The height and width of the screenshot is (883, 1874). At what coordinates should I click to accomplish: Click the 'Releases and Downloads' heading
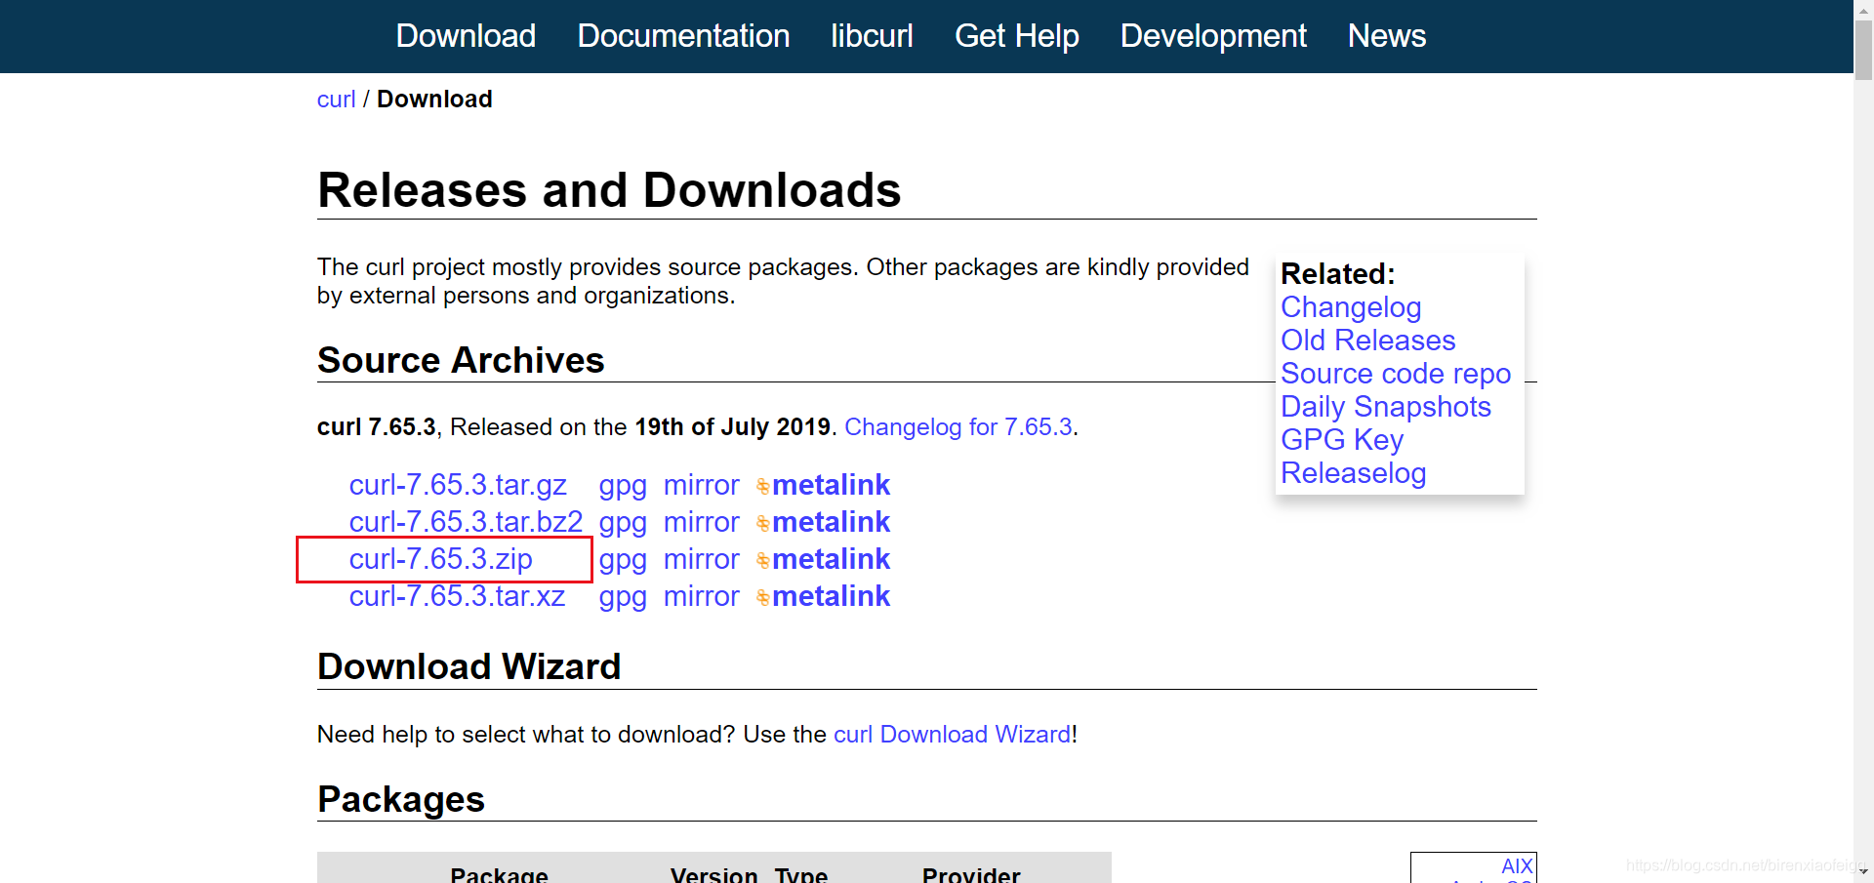point(609,190)
